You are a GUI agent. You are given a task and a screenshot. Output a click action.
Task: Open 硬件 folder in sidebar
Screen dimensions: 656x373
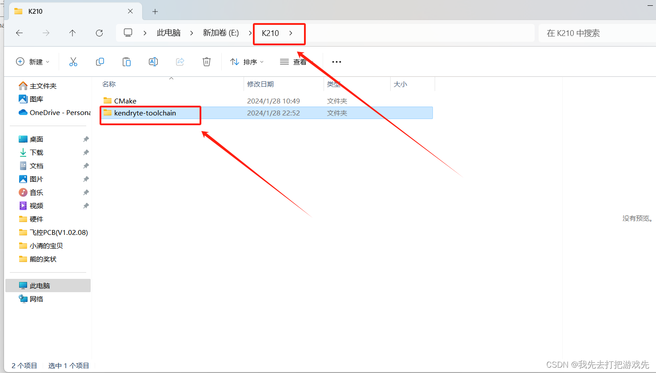click(x=31, y=219)
